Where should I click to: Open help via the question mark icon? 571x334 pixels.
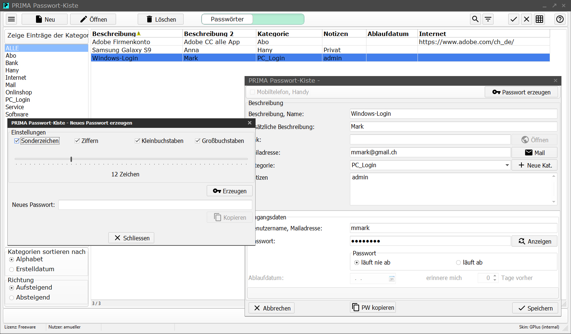(560, 19)
